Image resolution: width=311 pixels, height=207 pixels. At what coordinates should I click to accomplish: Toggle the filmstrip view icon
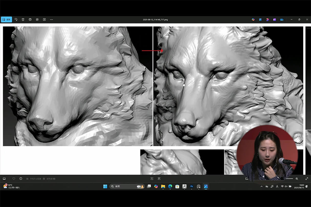click(4, 179)
